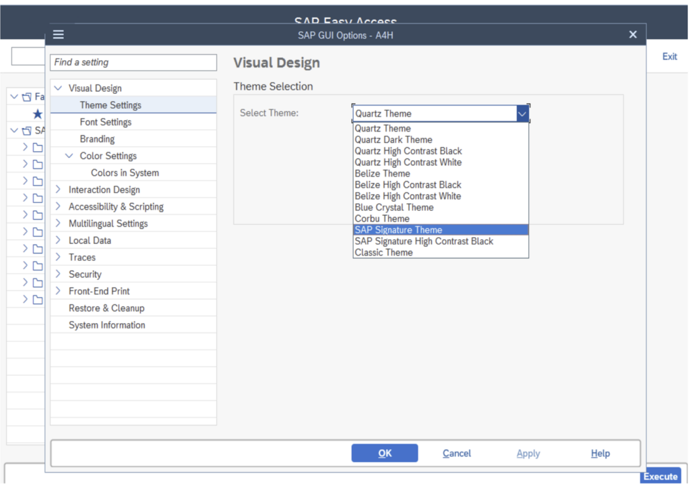The width and height of the screenshot is (690, 501).
Task: Open the Branding settings page
Action: tap(97, 139)
